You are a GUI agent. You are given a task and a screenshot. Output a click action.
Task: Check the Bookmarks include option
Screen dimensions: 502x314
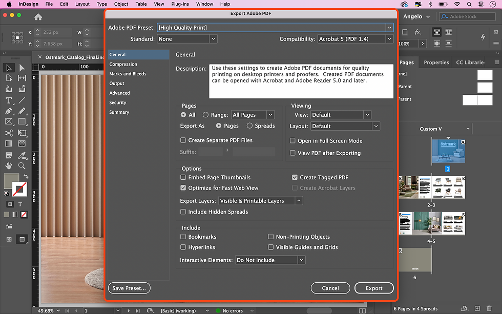[183, 237]
